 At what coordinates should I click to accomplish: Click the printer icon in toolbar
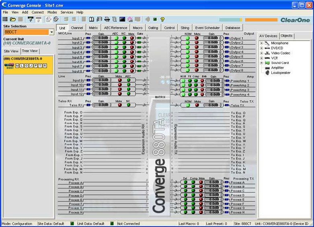[107, 19]
